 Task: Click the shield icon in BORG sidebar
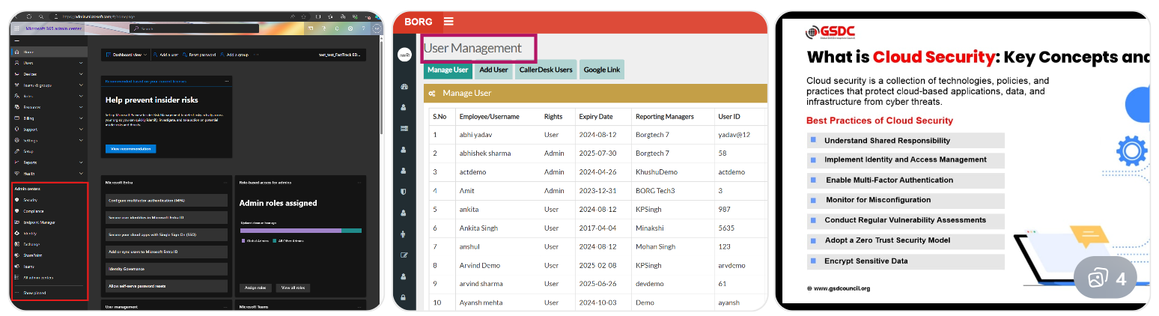(404, 192)
